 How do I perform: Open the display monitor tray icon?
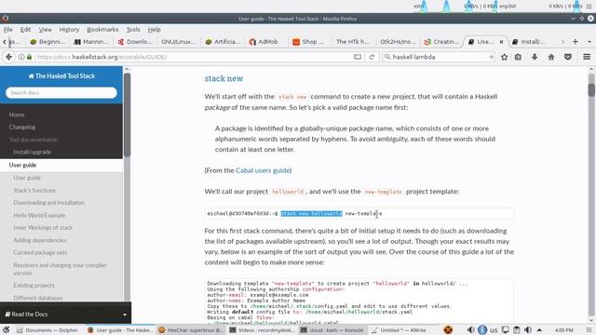[x=505, y=329]
